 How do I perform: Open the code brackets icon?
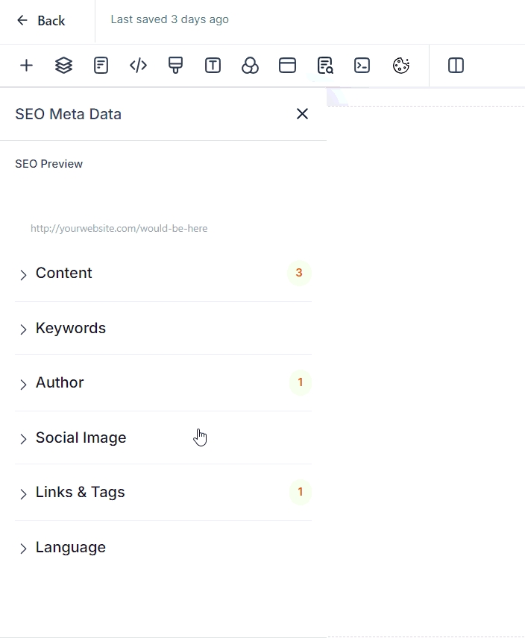[x=138, y=66]
